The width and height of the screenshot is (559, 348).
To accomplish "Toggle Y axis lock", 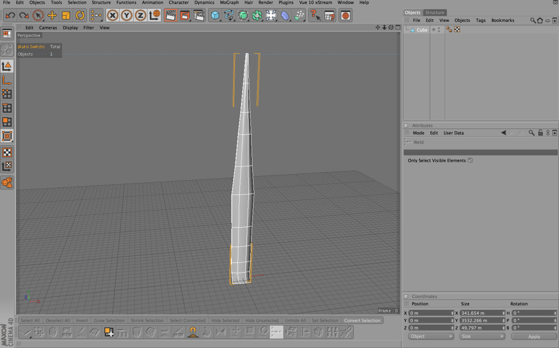I will 126,15.
